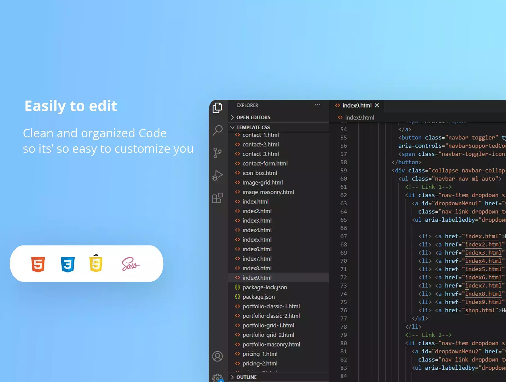The image size is (506, 382).
Task: Click the HTML5 logo badge
Action: [x=38, y=264]
